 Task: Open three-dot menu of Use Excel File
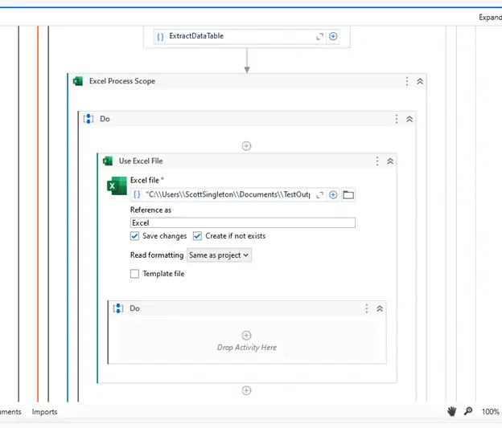377,161
